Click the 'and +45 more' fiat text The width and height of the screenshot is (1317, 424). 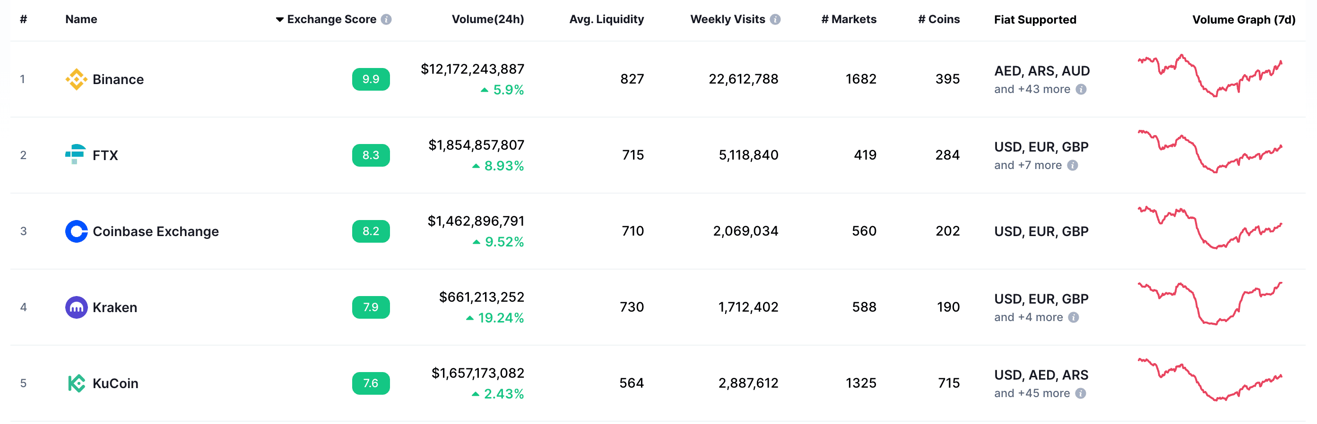pyautogui.click(x=1032, y=393)
